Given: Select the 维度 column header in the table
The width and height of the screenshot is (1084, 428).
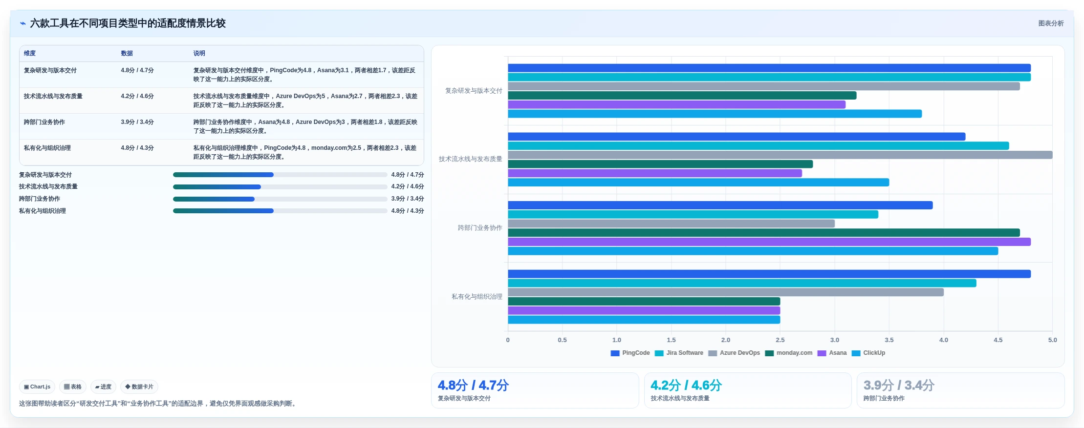Looking at the screenshot, I should pos(30,53).
